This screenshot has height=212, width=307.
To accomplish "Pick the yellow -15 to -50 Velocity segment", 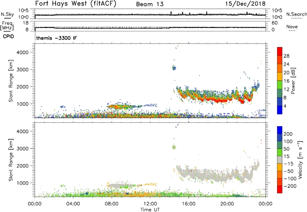I will click(x=280, y=167).
